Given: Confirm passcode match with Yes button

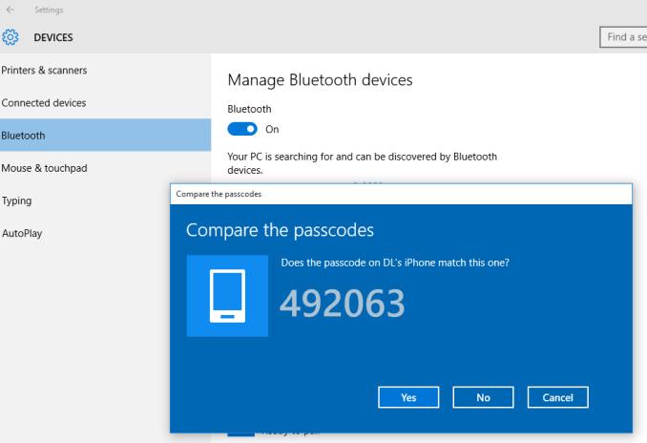Looking at the screenshot, I should pos(408,397).
